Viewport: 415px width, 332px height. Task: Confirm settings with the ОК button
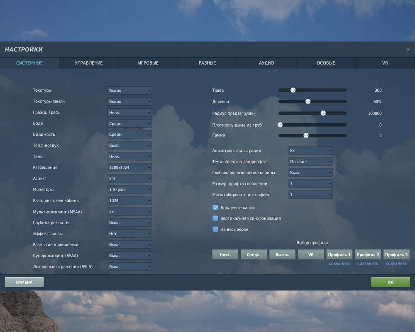[x=390, y=282]
